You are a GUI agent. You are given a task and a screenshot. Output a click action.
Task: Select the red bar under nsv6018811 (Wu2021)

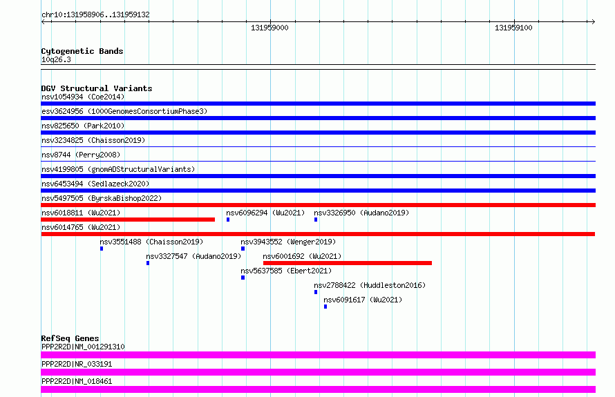pyautogui.click(x=128, y=220)
